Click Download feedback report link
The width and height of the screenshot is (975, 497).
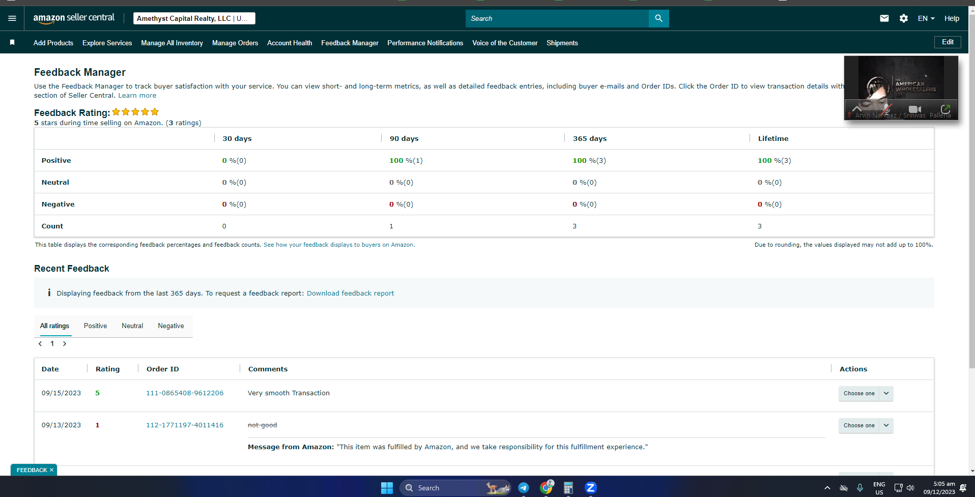(x=350, y=293)
